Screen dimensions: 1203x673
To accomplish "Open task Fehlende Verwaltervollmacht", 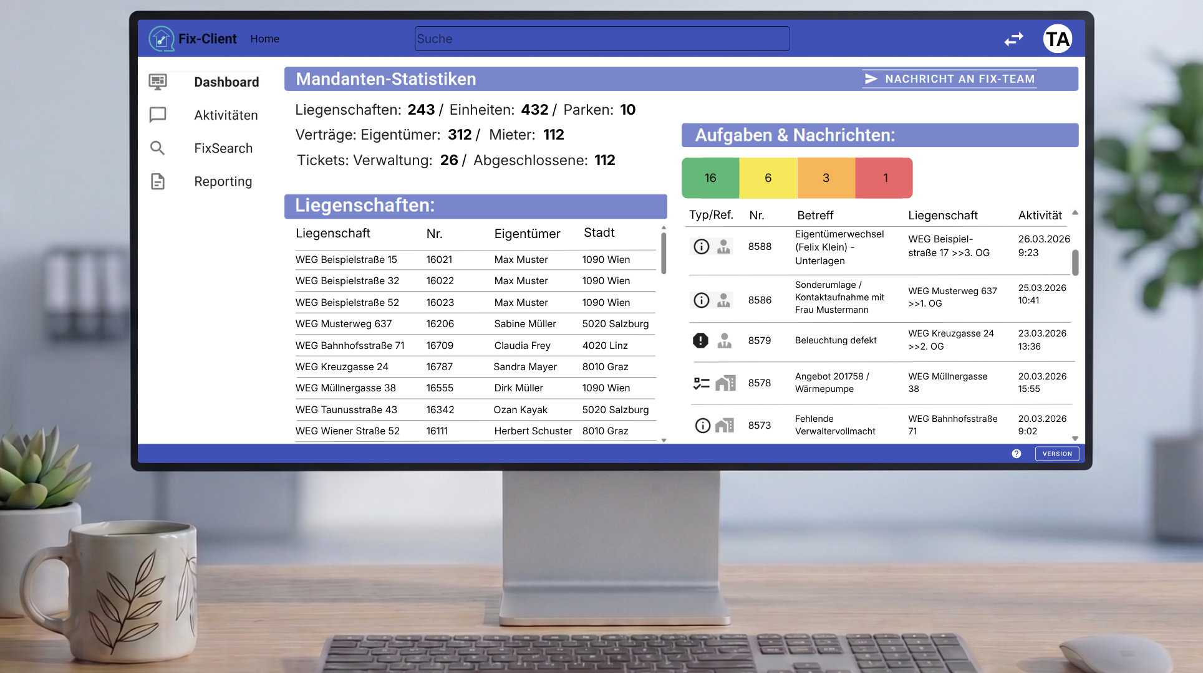I will (835, 425).
